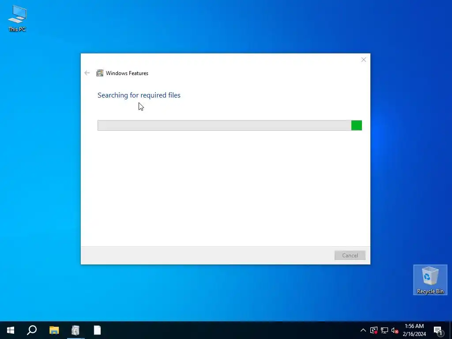Select the Recycle Bin desktop icon
Viewport: 452px width, 339px height.
430,279
